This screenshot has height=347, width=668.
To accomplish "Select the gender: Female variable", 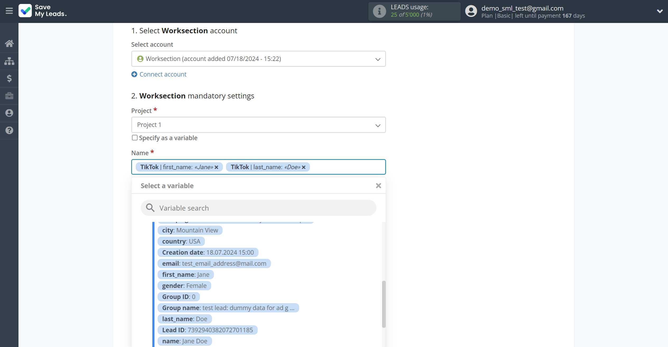I will pyautogui.click(x=184, y=286).
